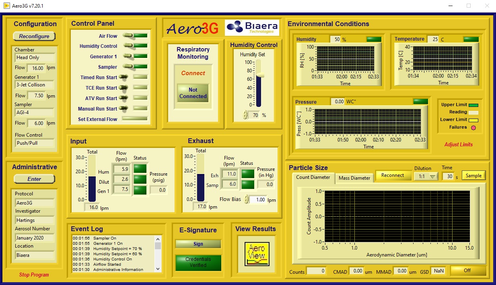Click the Investigator Hartings field

[34, 220]
